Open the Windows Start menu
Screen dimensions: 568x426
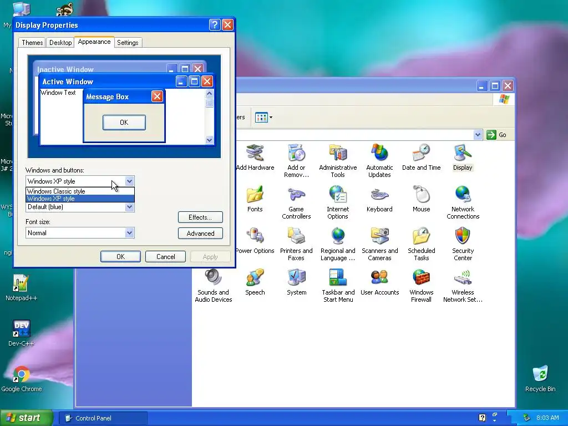26,418
